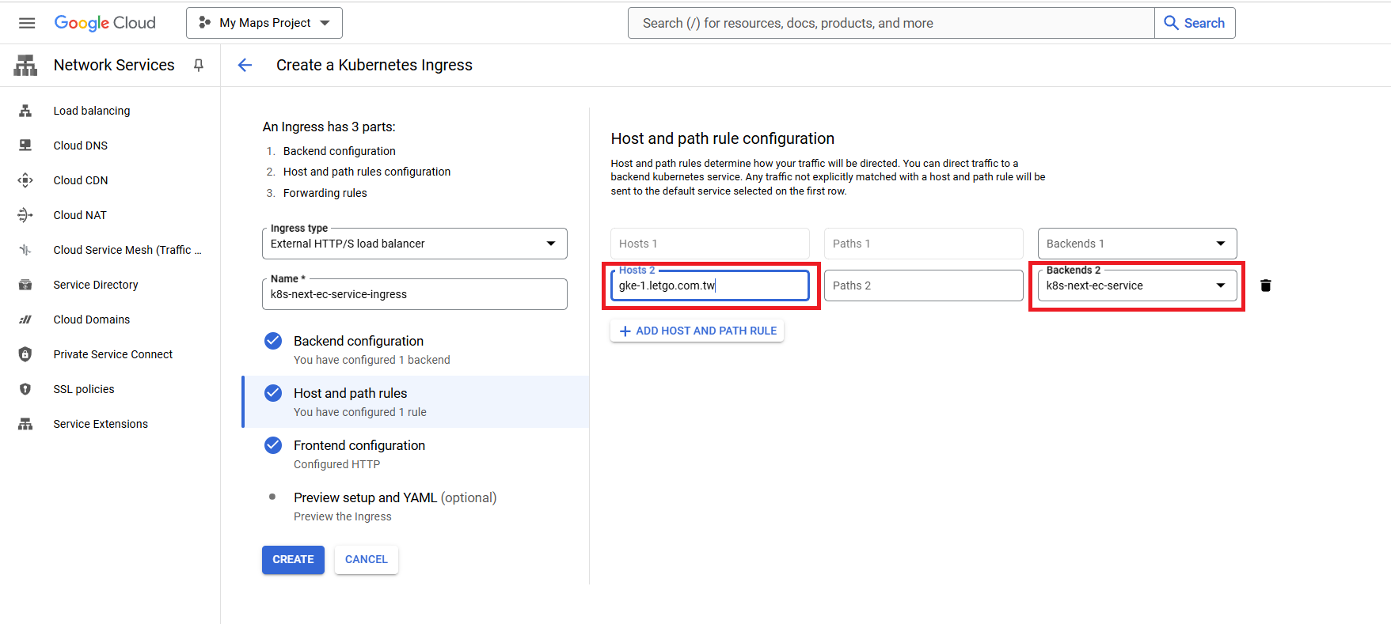Image resolution: width=1391 pixels, height=624 pixels.
Task: Open the Backends 2 dropdown
Action: click(x=1136, y=286)
